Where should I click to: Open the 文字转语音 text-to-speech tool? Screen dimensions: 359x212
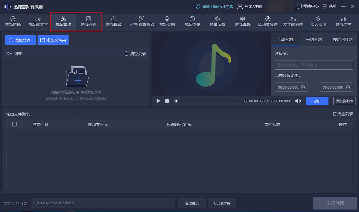tap(293, 21)
